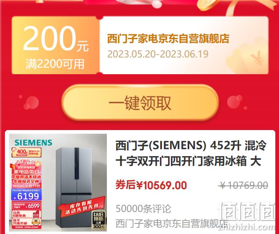Click the coupon validity dates 2023.05.20-2023.06.19

(x=157, y=54)
